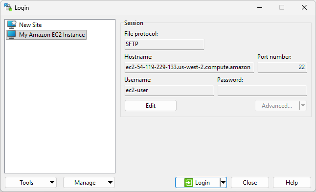
Task: Click the File protocol SFTP box
Action: point(164,44)
